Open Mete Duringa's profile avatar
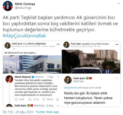Viewport: 123px width, 115px height. tap(8, 6)
